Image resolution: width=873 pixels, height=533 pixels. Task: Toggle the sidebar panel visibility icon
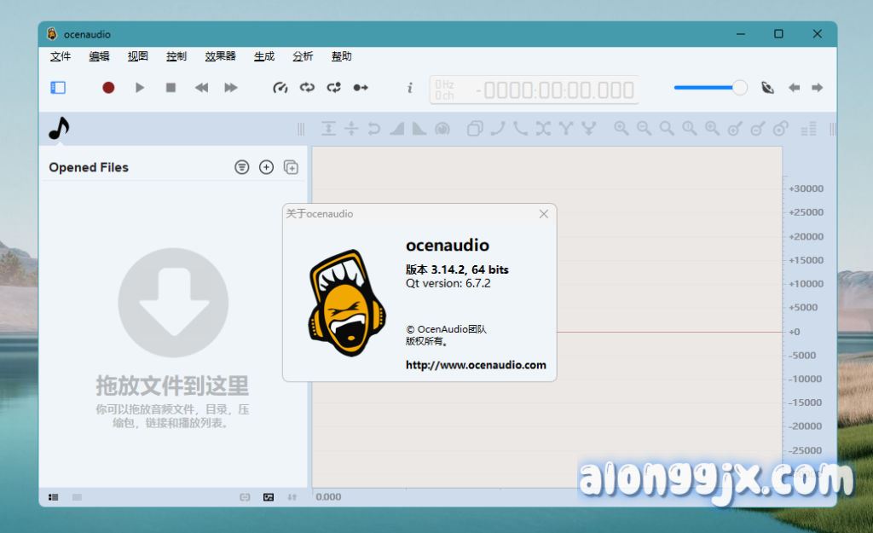pos(58,87)
